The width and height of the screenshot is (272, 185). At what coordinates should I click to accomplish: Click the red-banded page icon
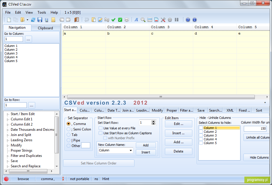(156, 20)
